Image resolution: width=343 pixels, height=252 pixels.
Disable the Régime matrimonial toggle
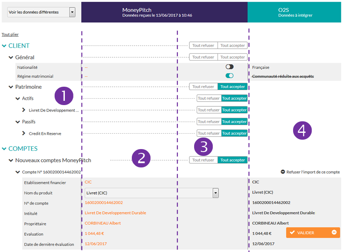[230, 76]
